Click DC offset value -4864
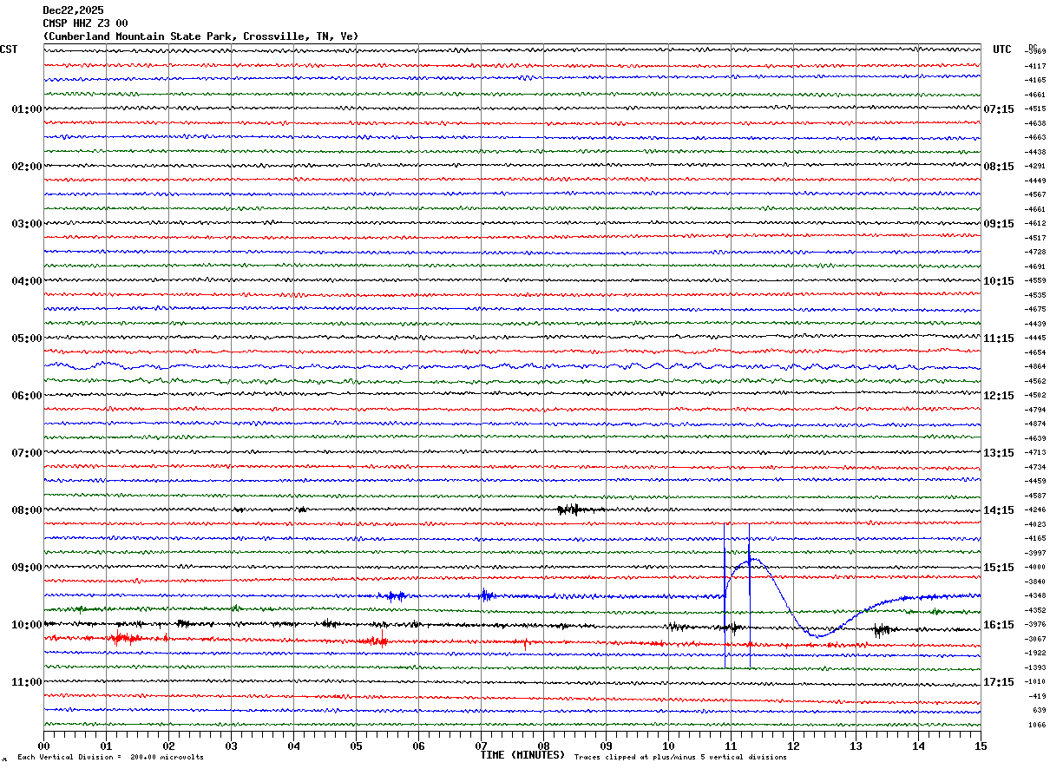The height and width of the screenshot is (769, 1050). [1036, 367]
